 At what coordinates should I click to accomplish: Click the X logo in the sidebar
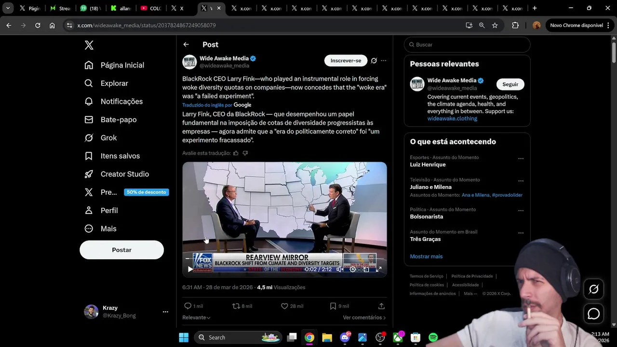(x=89, y=45)
